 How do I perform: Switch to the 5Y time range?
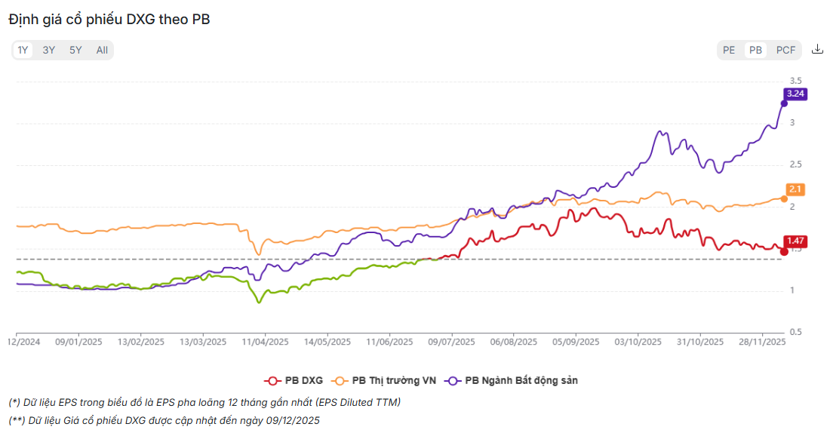coord(75,51)
